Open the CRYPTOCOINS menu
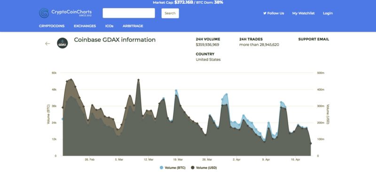376x172 pixels. [x=52, y=26]
